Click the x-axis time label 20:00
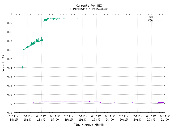 (110, 120)
